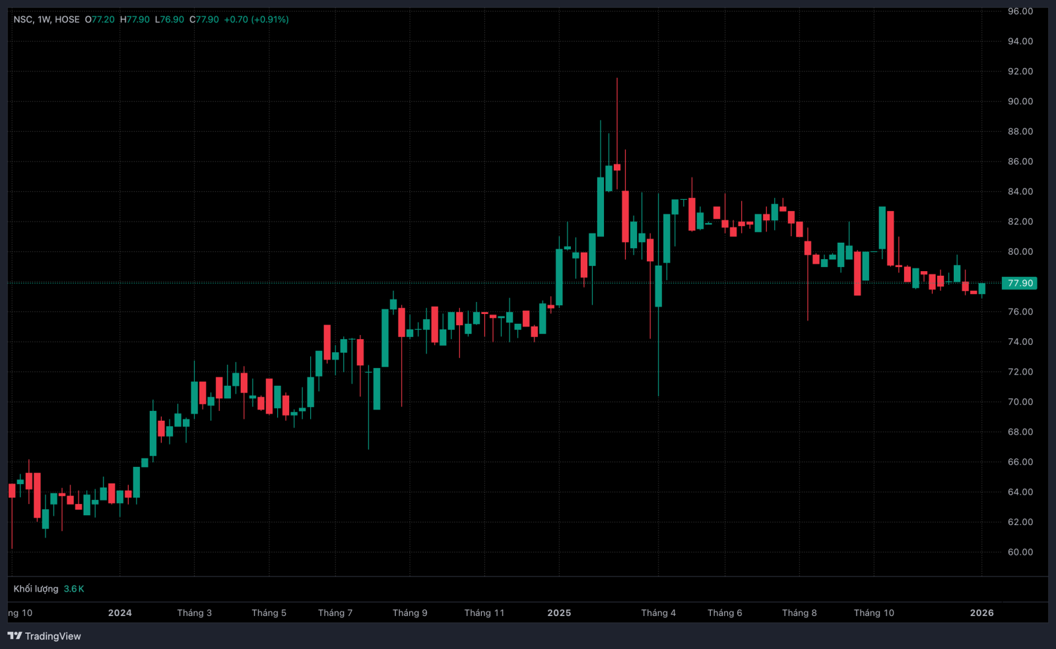Click the Tháng 7 time axis label

tap(335, 613)
